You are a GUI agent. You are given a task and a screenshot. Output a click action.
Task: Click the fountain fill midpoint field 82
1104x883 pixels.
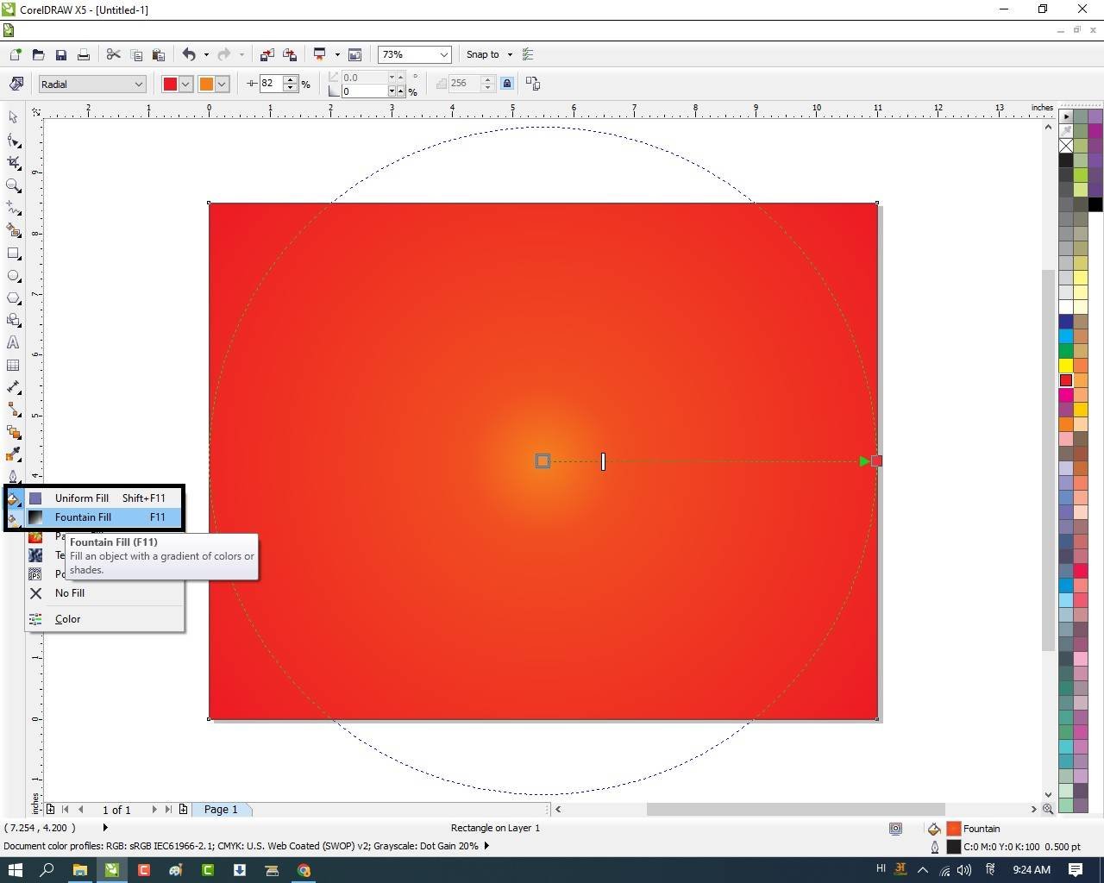(271, 84)
